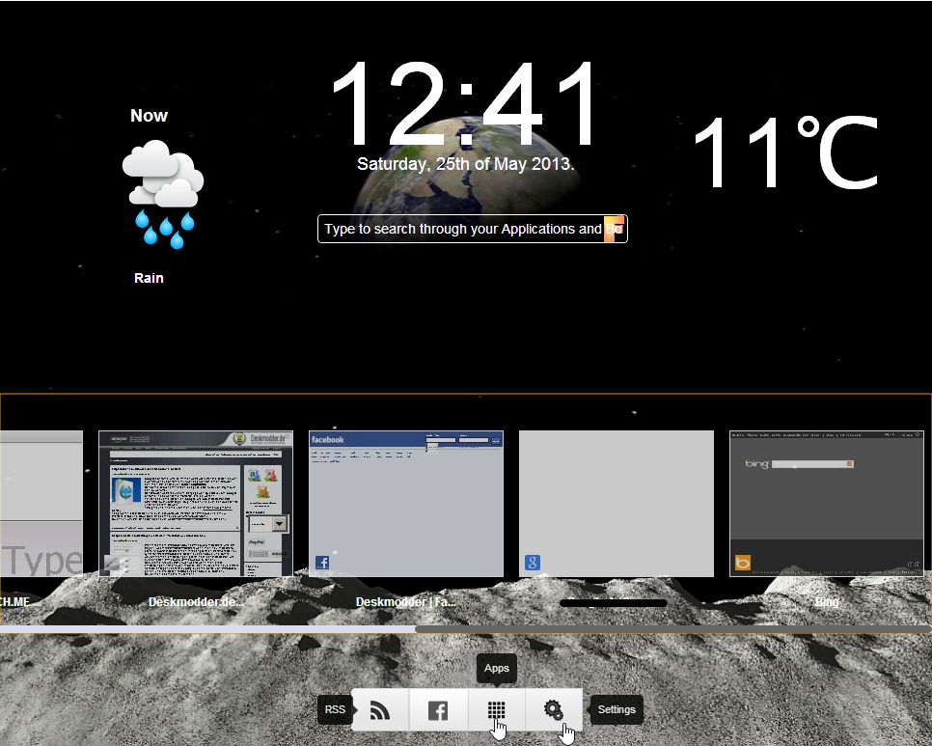The width and height of the screenshot is (932, 746).
Task: Click the rain cloud weather icon
Action: (x=163, y=194)
